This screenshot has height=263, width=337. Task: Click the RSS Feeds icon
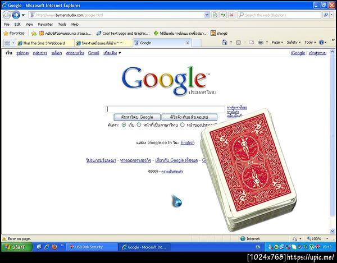pos(238,43)
